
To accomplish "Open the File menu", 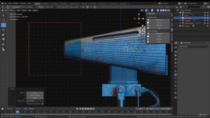I will coord(6,3).
